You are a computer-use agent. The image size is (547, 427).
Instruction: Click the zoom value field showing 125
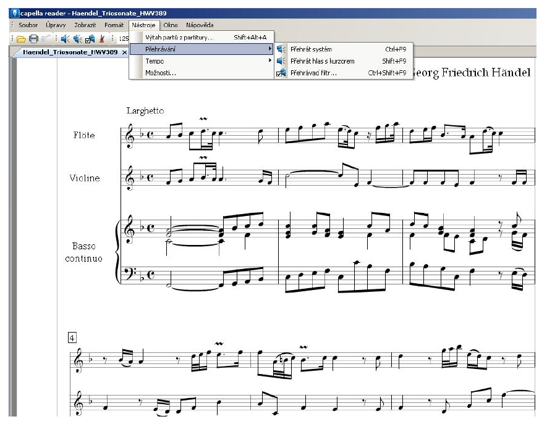click(x=124, y=39)
